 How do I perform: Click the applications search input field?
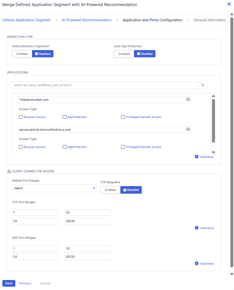[x=104, y=85]
